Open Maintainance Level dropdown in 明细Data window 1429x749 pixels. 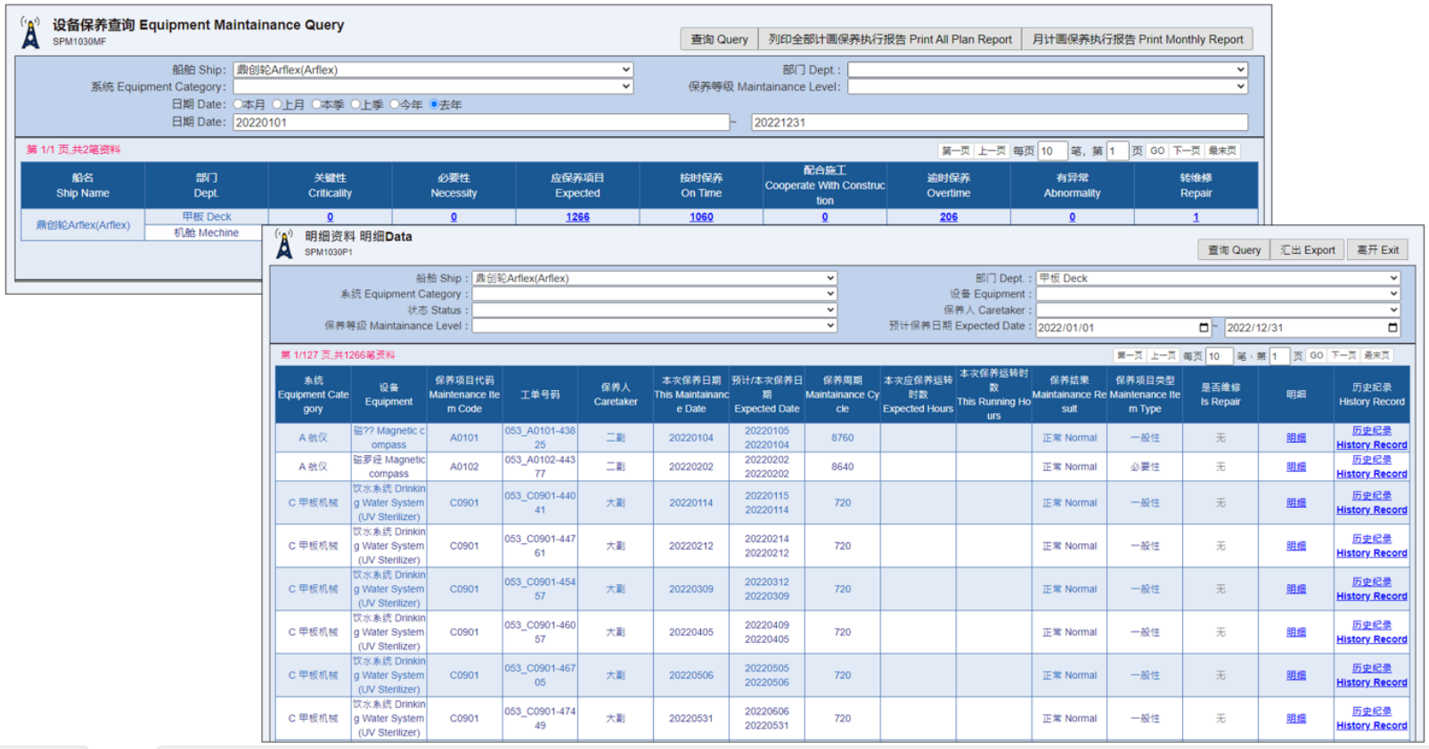(x=654, y=326)
